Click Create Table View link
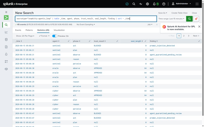Screen dimensions: 204x127 pos(179,13)
